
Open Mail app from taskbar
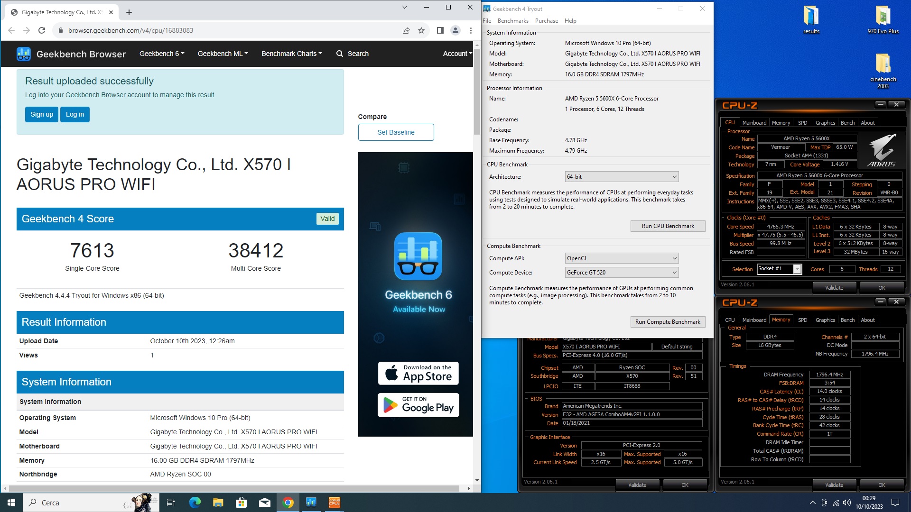click(x=265, y=503)
